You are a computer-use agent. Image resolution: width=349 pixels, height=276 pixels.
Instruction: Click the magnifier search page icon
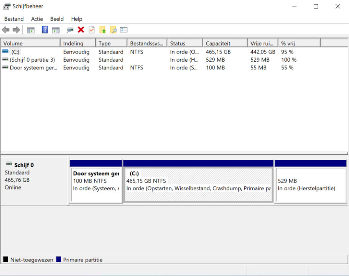coord(113,30)
